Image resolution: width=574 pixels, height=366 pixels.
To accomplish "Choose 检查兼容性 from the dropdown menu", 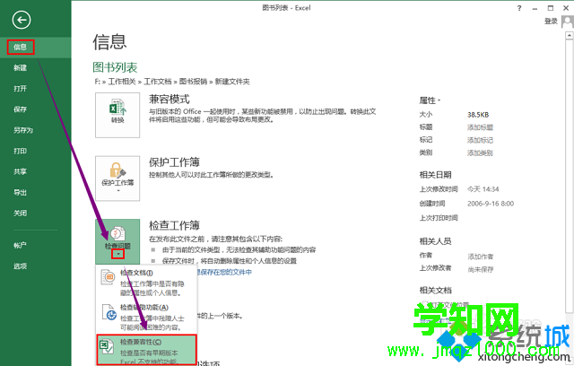I will pyautogui.click(x=146, y=350).
